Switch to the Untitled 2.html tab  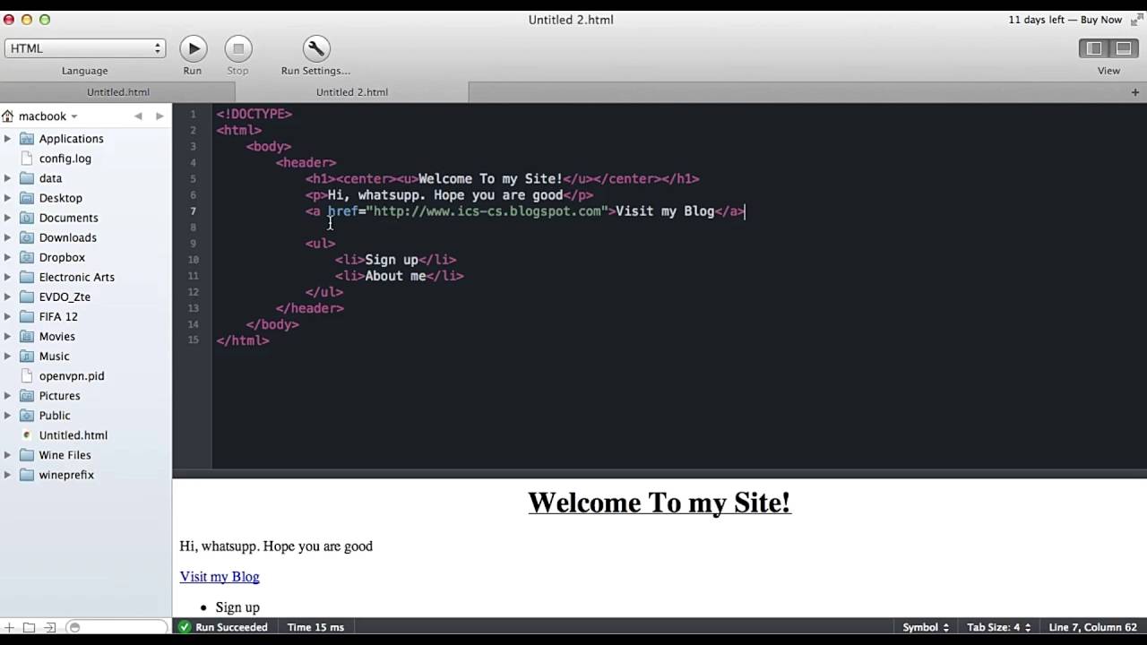[352, 92]
